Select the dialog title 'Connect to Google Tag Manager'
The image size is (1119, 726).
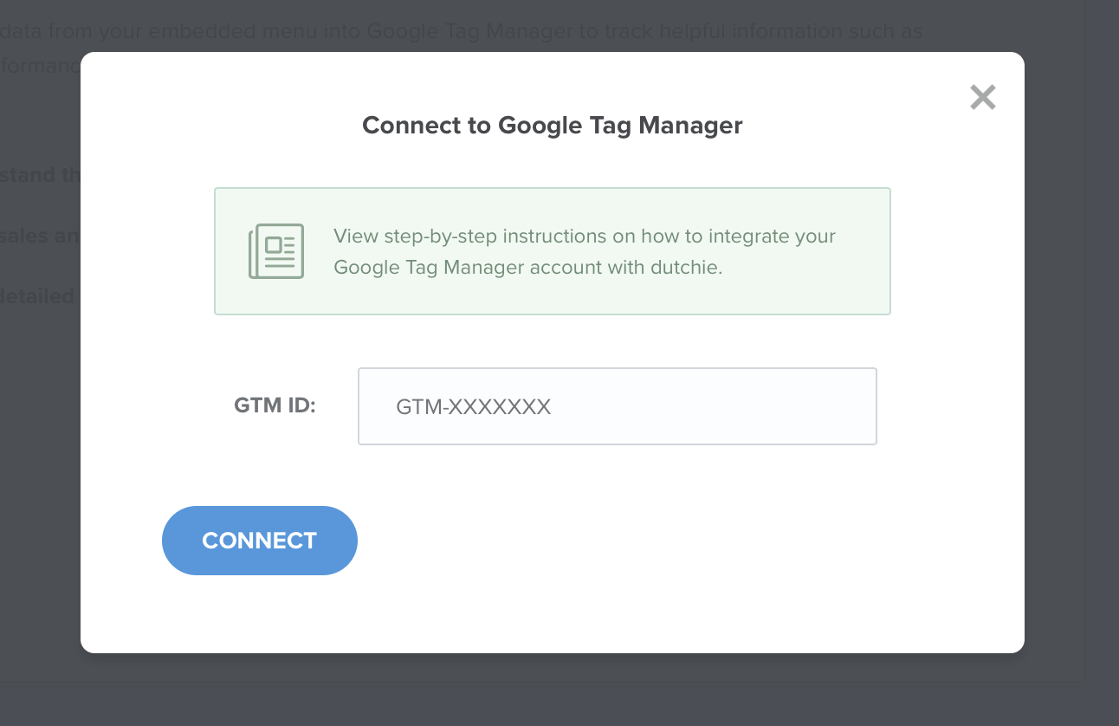tap(553, 126)
